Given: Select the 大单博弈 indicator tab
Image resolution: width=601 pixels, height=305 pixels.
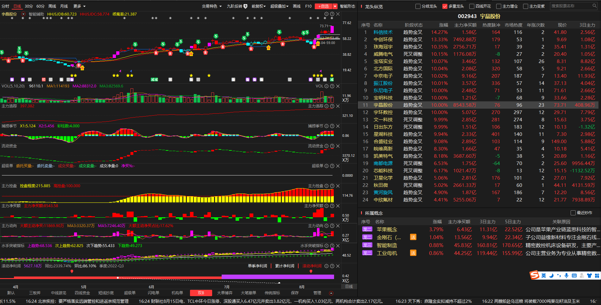Looking at the screenshot, I should point(225,293).
